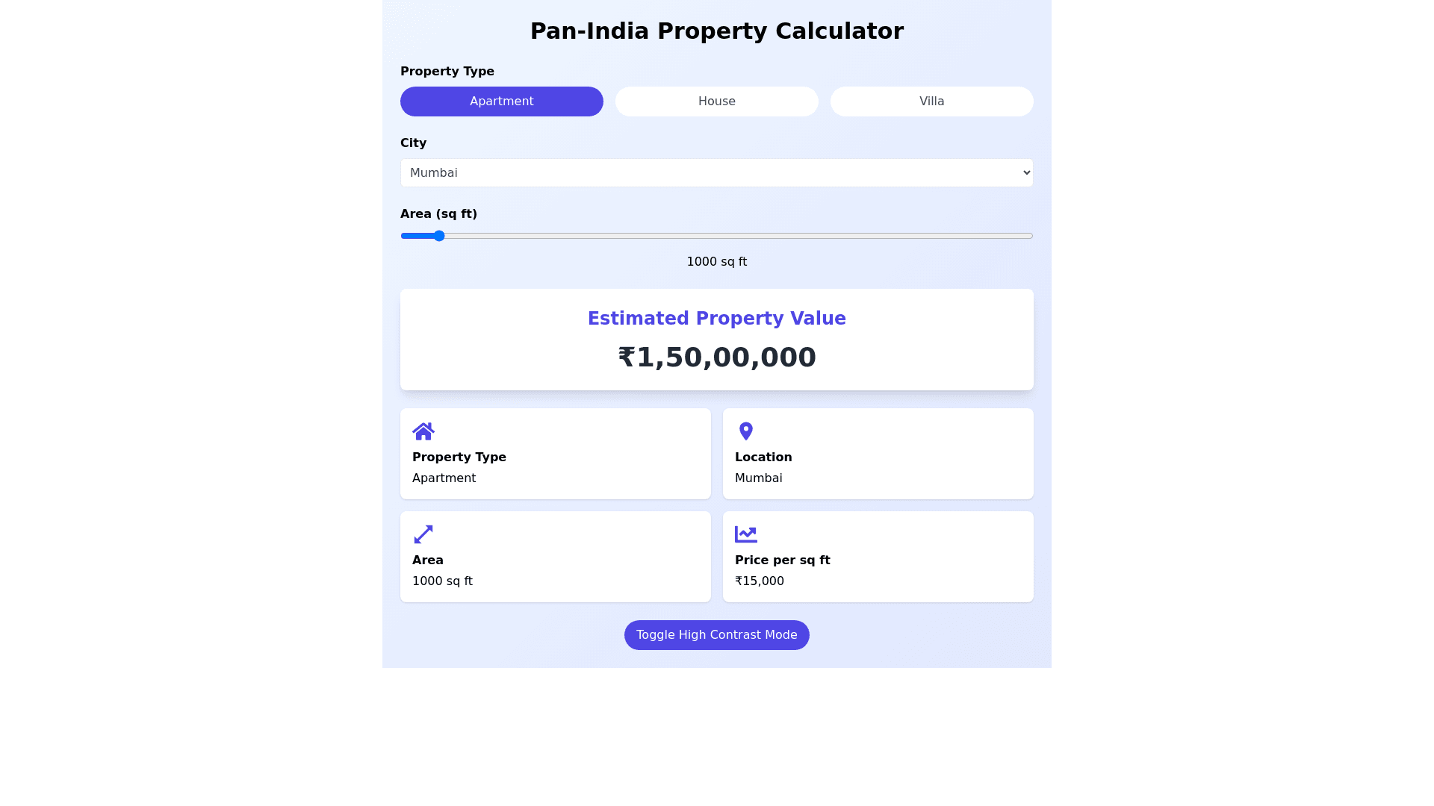Choose the Villa property type
The width and height of the screenshot is (1434, 806).
[x=931, y=101]
